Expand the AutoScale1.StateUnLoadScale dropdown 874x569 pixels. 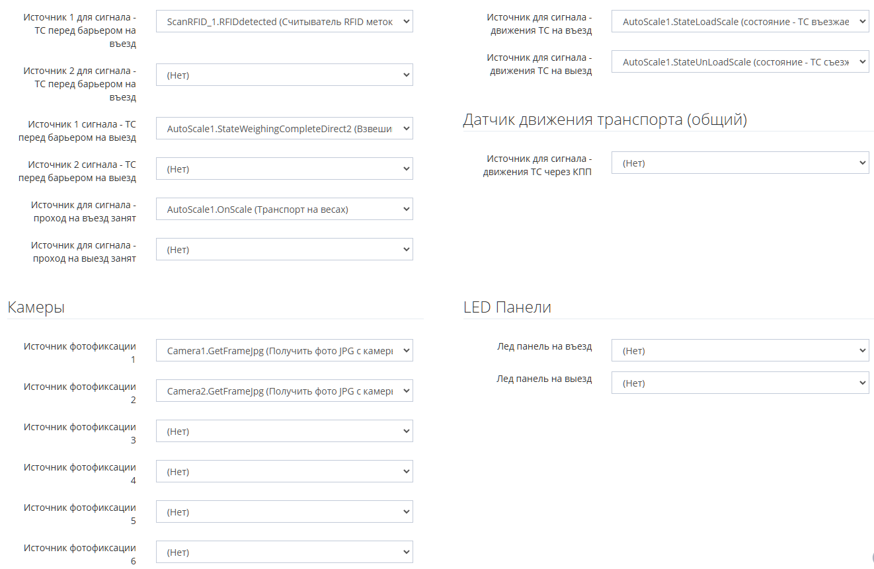pos(740,62)
